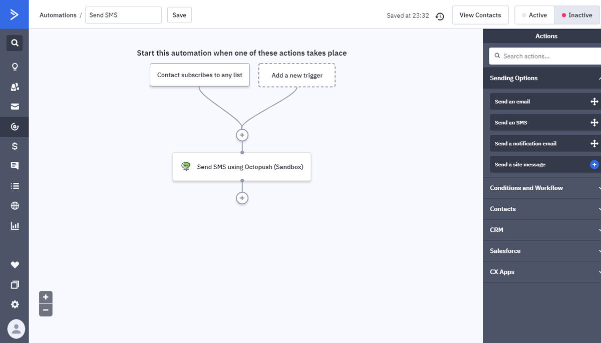Open the dollar sign Deals icon

(x=15, y=146)
